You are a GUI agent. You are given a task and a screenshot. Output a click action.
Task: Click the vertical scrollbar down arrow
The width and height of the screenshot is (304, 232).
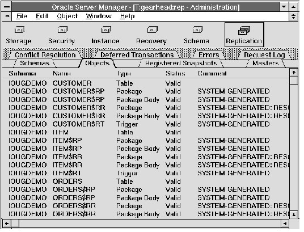294,215
